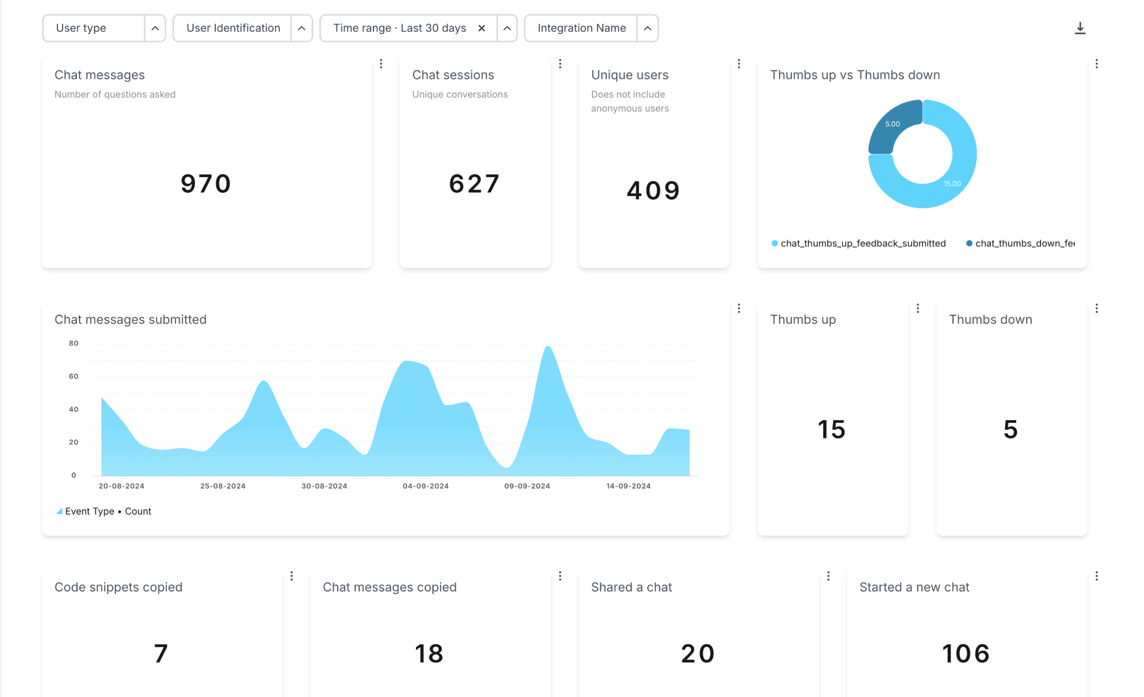Open the Time range dropdown chevron
The width and height of the screenshot is (1144, 697).
[x=507, y=28]
